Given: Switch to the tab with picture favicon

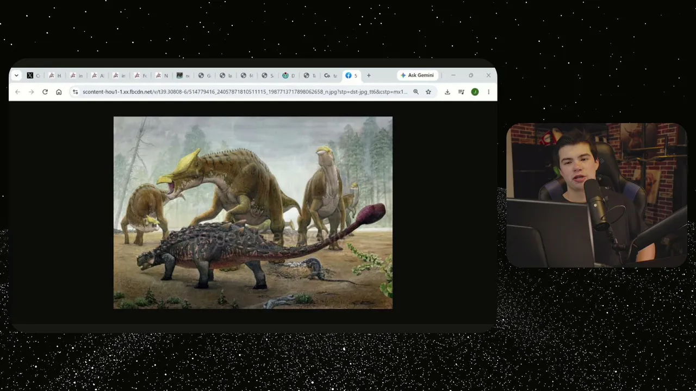Looking at the screenshot, I should [x=183, y=75].
